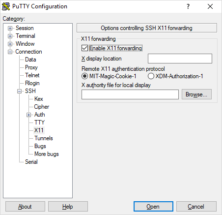Select Rlogin in category tree
This screenshot has height=215, width=222.
coord(32,83)
